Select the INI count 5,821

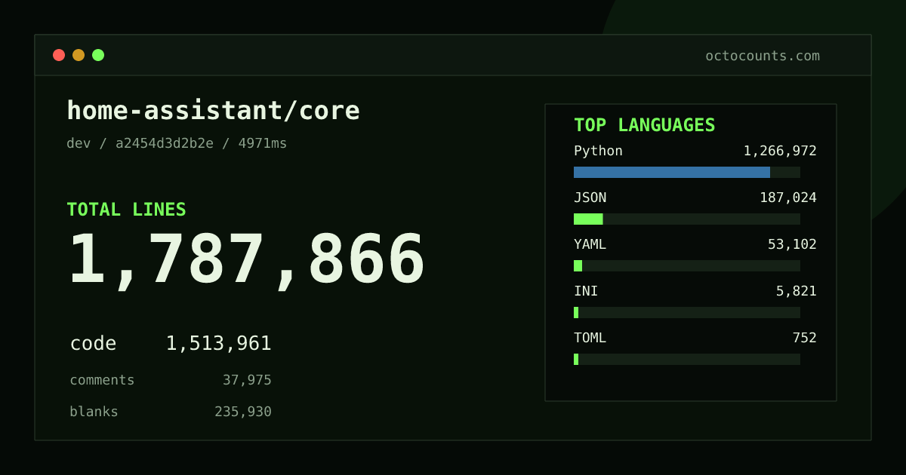pos(797,291)
